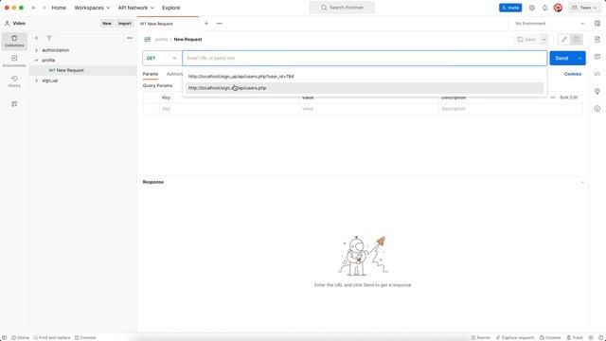Go forward with the right arrow
606x341 pixels.
tap(44, 8)
